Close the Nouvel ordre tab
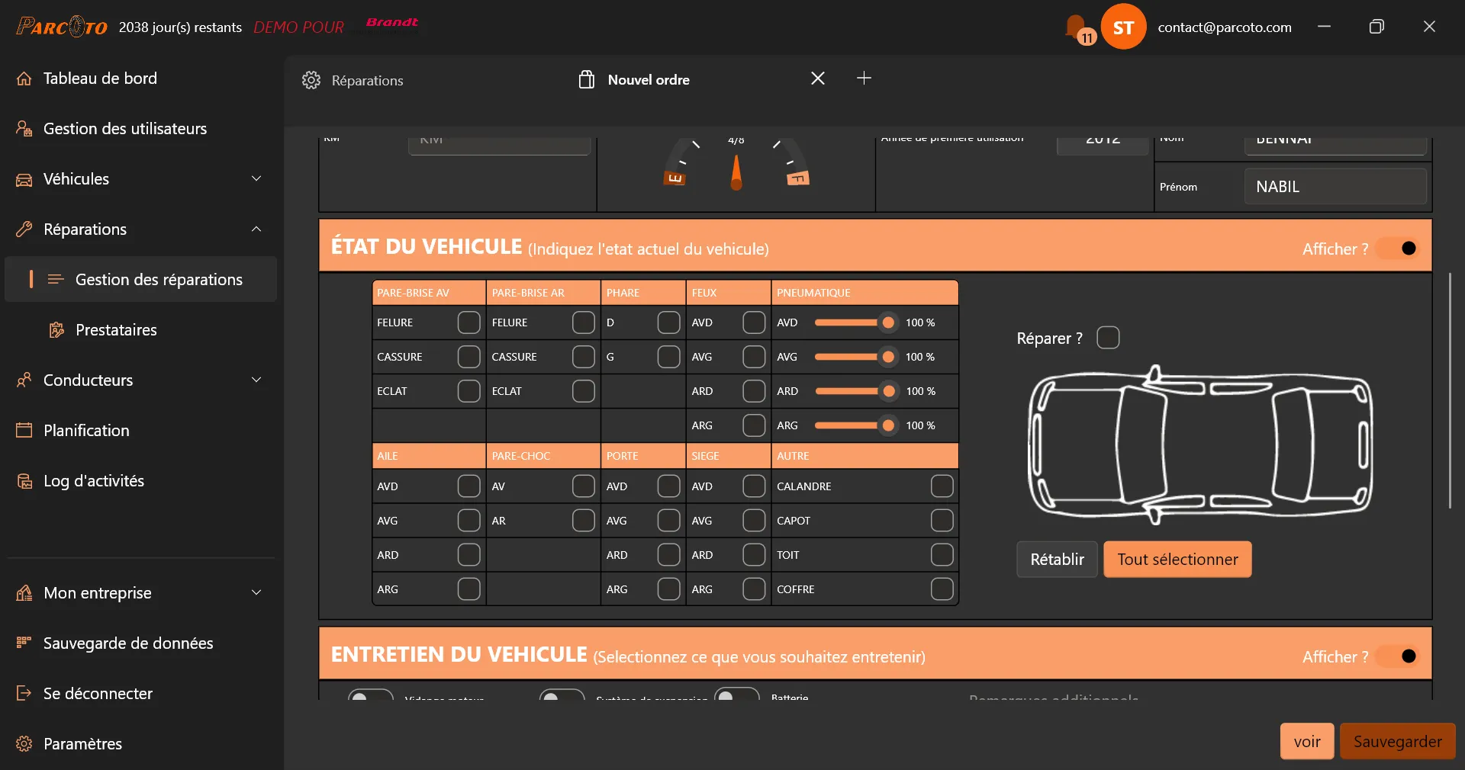 tap(818, 79)
